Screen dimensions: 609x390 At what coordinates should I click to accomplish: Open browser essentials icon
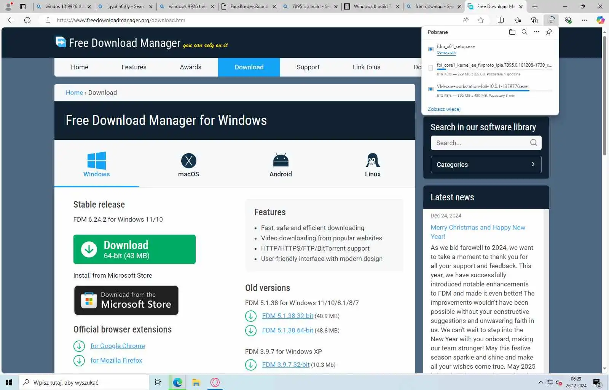tap(568, 20)
